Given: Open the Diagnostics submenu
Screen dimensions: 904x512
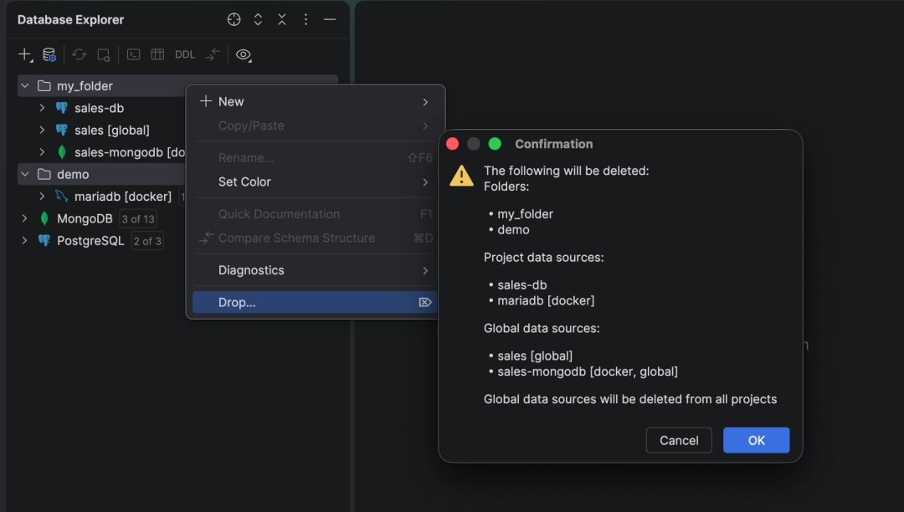Looking at the screenshot, I should pyautogui.click(x=316, y=270).
